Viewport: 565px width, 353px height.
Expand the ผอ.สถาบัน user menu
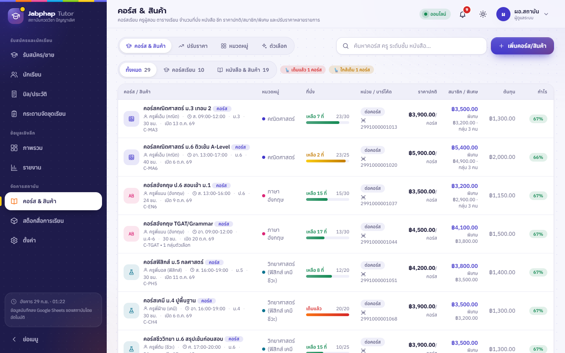(523, 14)
